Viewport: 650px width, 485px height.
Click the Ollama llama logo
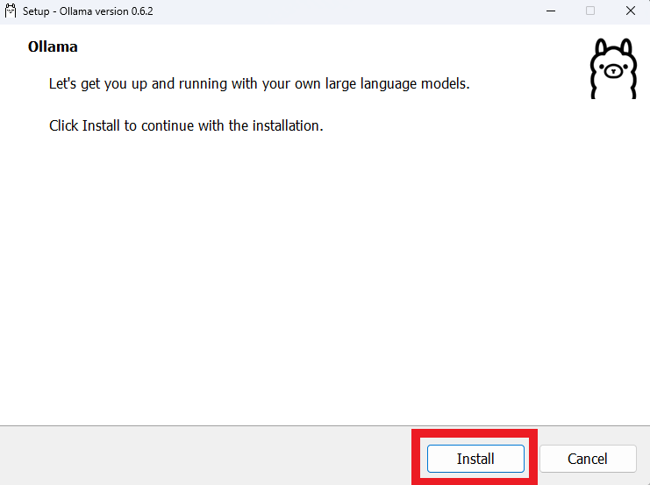613,68
